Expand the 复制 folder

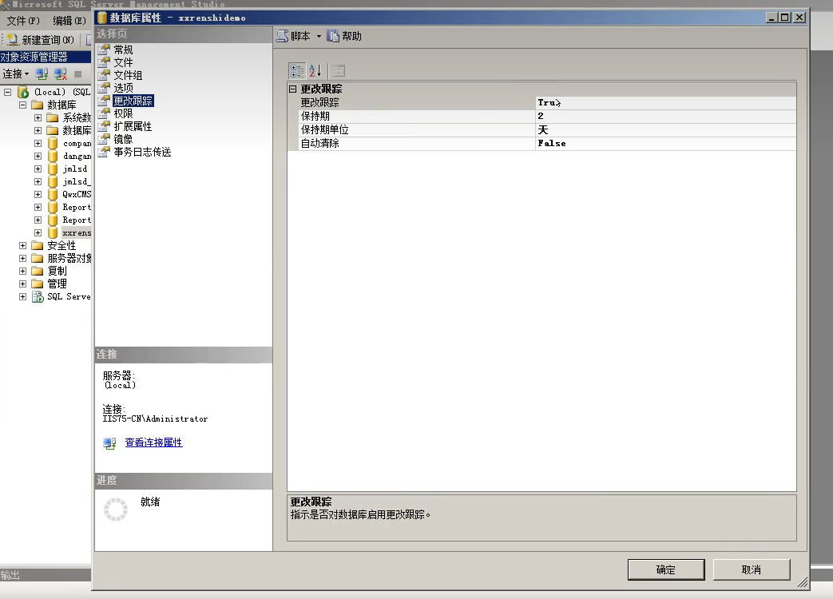pyautogui.click(x=23, y=271)
